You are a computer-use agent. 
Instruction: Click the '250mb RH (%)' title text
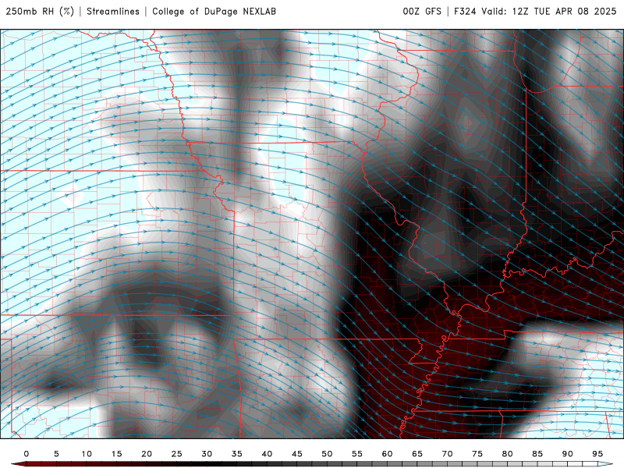(40, 12)
